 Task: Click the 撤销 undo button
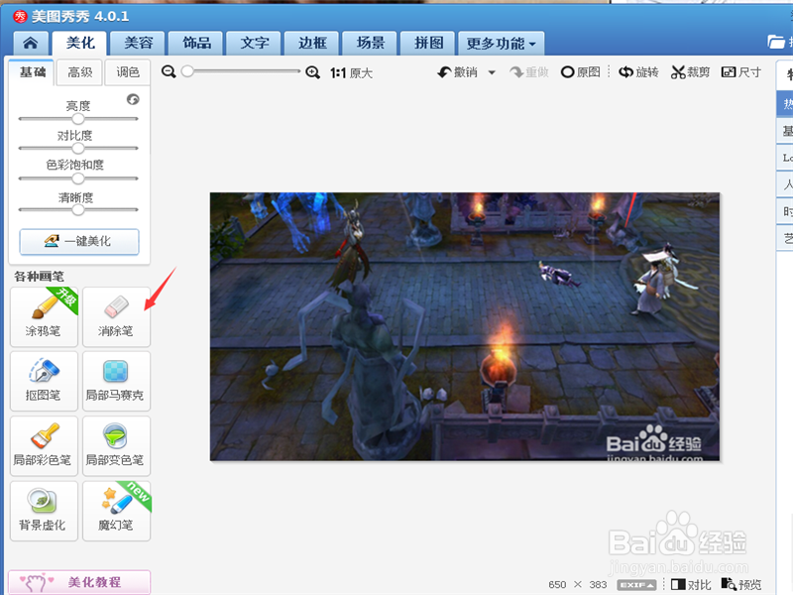(x=458, y=72)
